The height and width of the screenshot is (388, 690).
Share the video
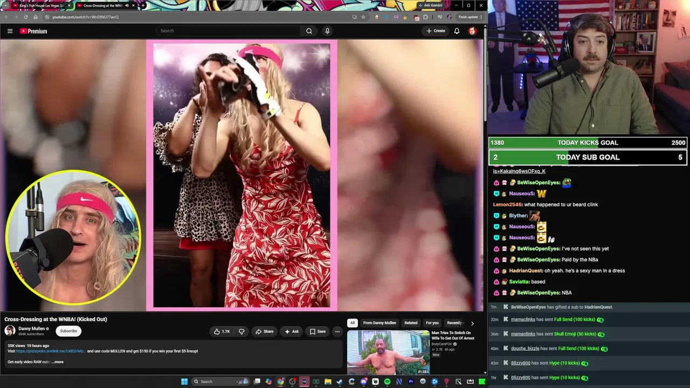[x=265, y=331]
